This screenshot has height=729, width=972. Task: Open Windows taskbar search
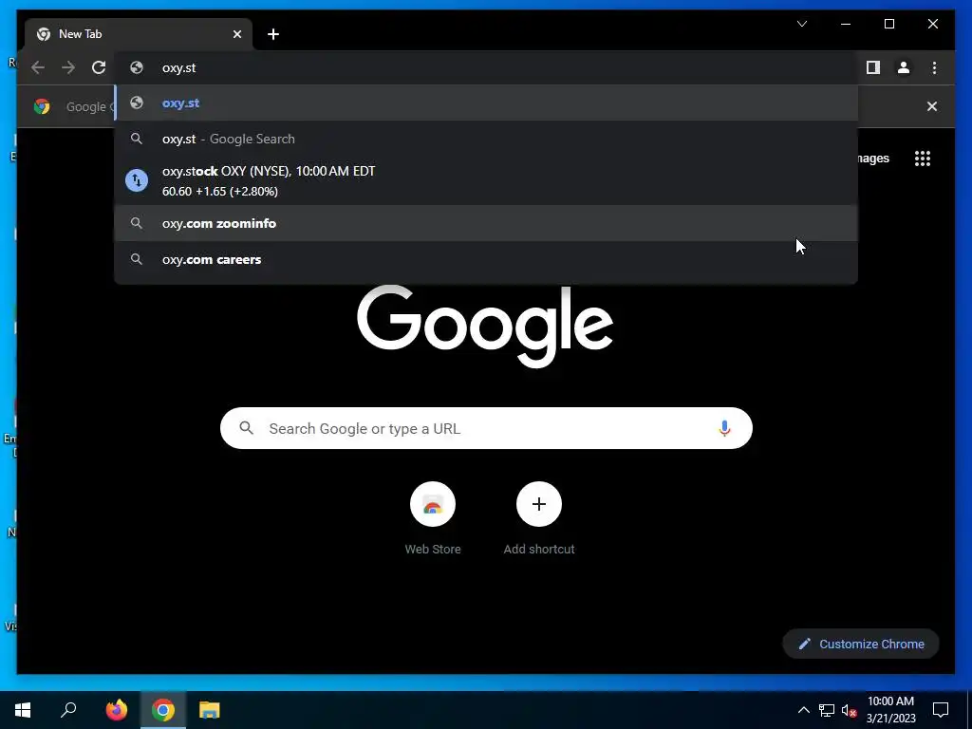tap(68, 710)
